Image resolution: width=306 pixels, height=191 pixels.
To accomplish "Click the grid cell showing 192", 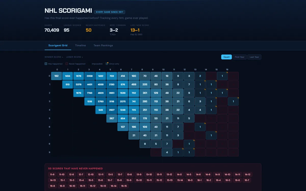I will coord(57,76).
